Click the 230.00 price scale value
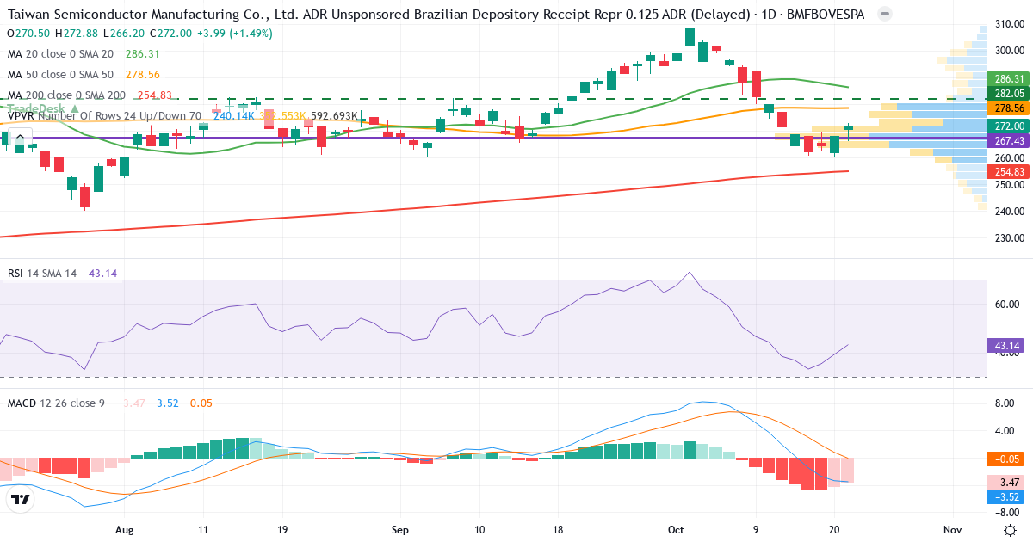The width and height of the screenshot is (1033, 542). point(1008,238)
